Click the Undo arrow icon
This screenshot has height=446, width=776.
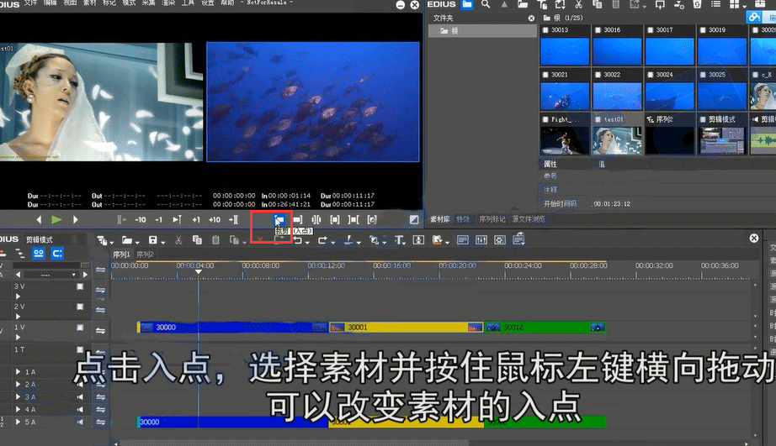point(297,240)
